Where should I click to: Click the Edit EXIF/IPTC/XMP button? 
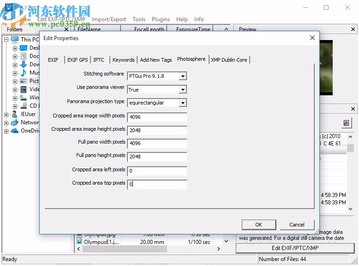295,248
